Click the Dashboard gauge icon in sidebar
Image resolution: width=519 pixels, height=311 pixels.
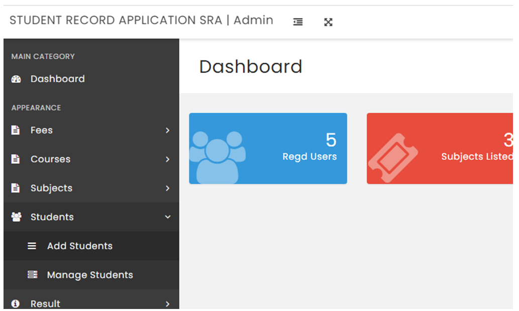click(16, 79)
